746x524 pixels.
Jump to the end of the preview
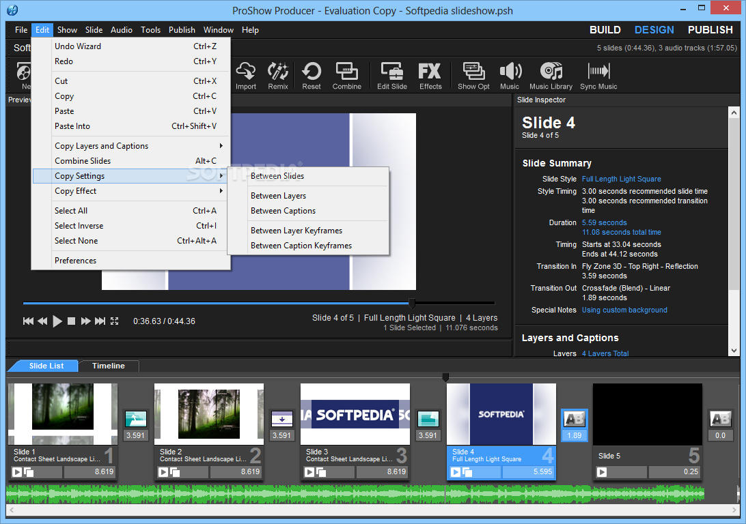tap(100, 321)
